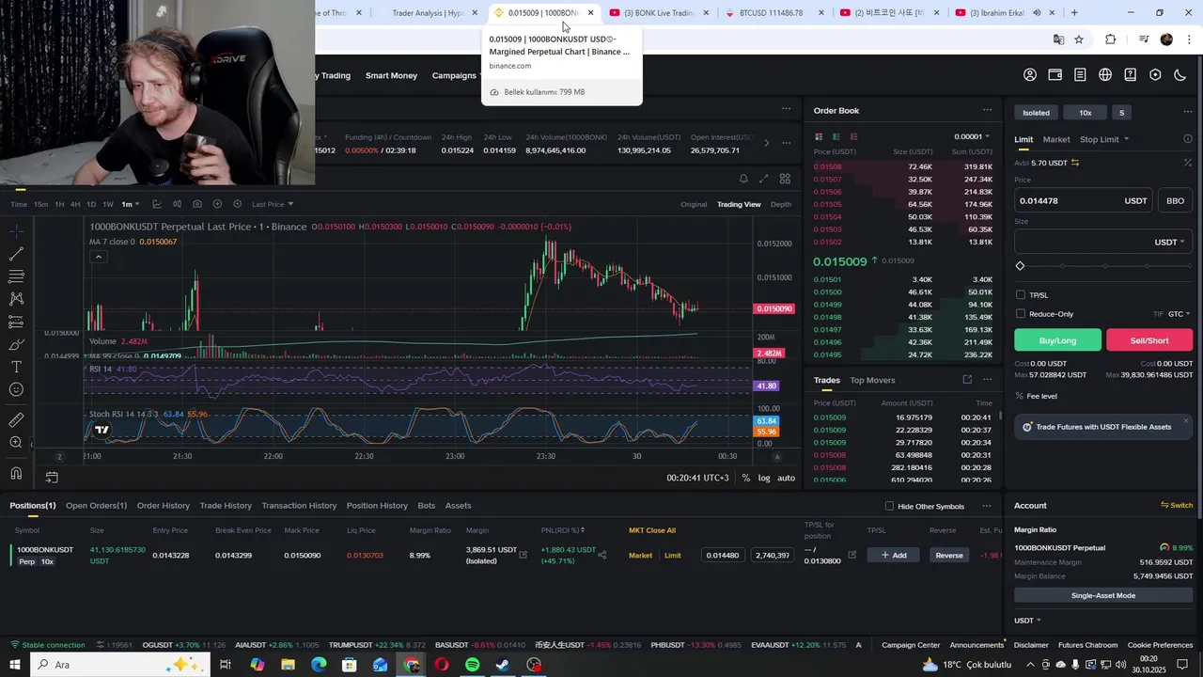Open the Position History tab
The image size is (1203, 677).
click(377, 506)
